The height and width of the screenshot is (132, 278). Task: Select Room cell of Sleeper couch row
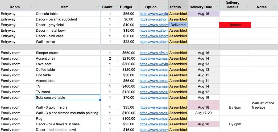pyautogui.click(x=17, y=53)
